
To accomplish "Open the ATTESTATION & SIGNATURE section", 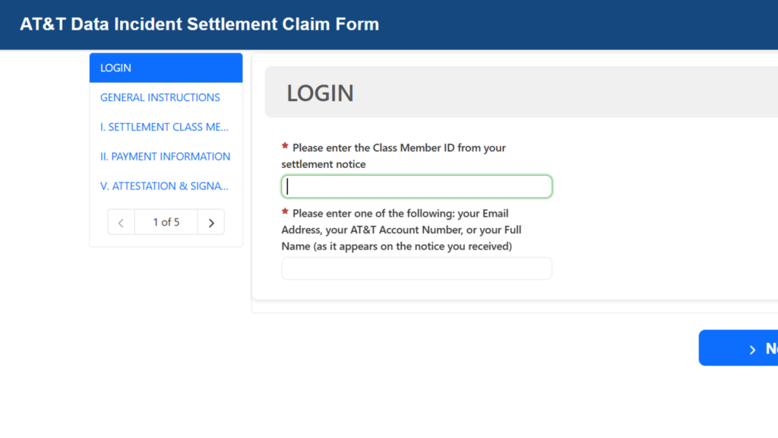I will (164, 186).
